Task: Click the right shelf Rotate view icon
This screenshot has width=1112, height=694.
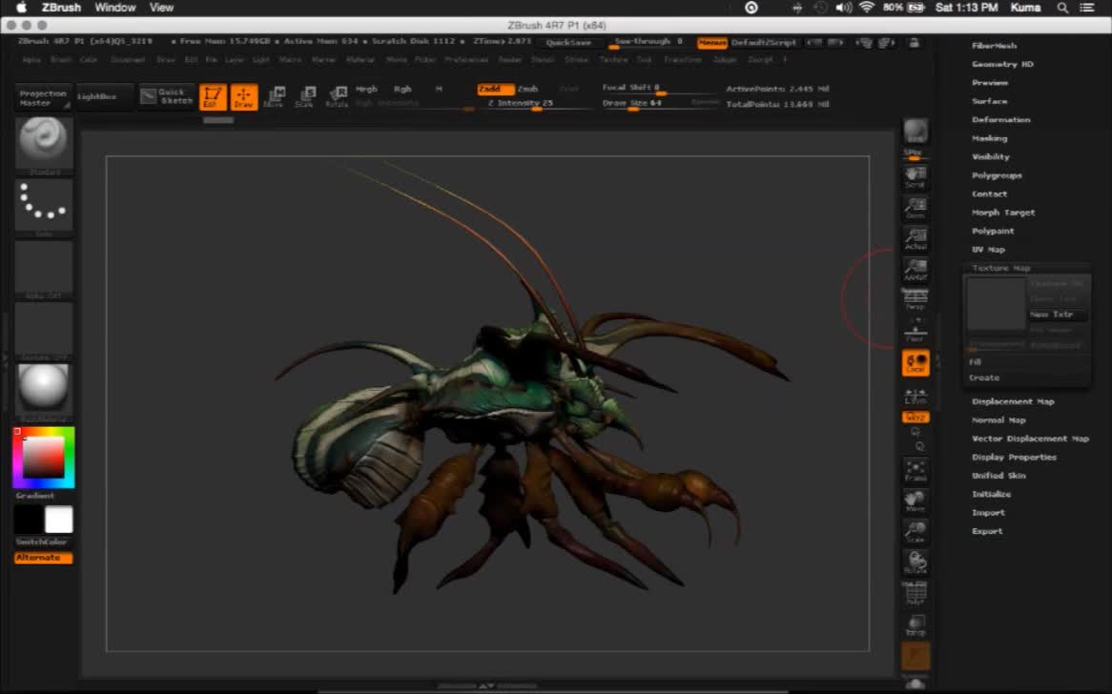Action: pyautogui.click(x=915, y=562)
